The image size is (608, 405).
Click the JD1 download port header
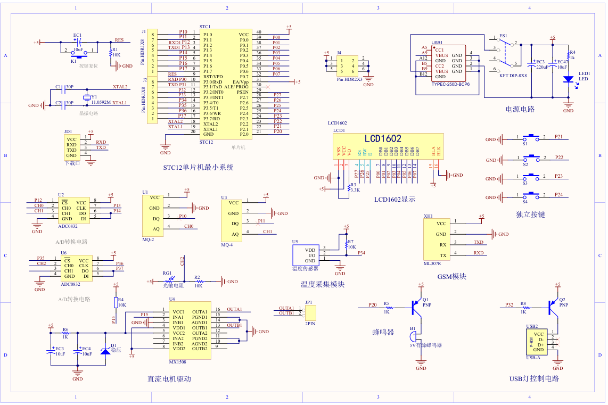click(72, 147)
